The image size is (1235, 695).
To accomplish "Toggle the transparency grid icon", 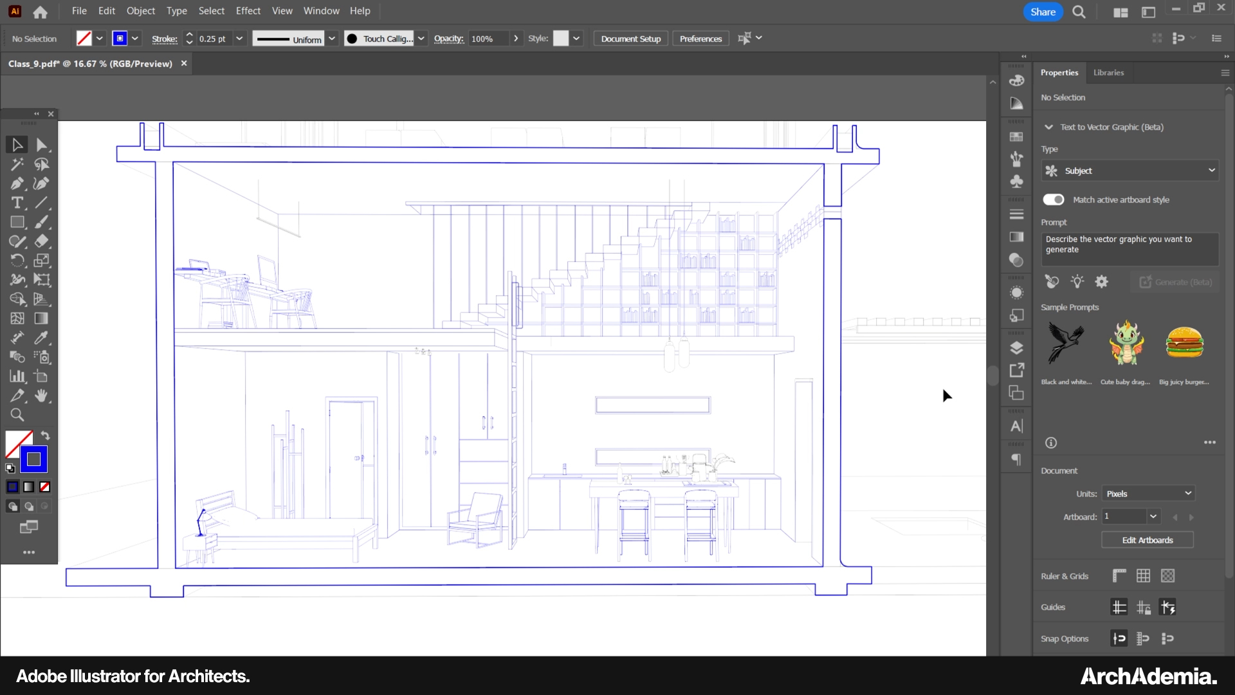I will click(x=1167, y=576).
